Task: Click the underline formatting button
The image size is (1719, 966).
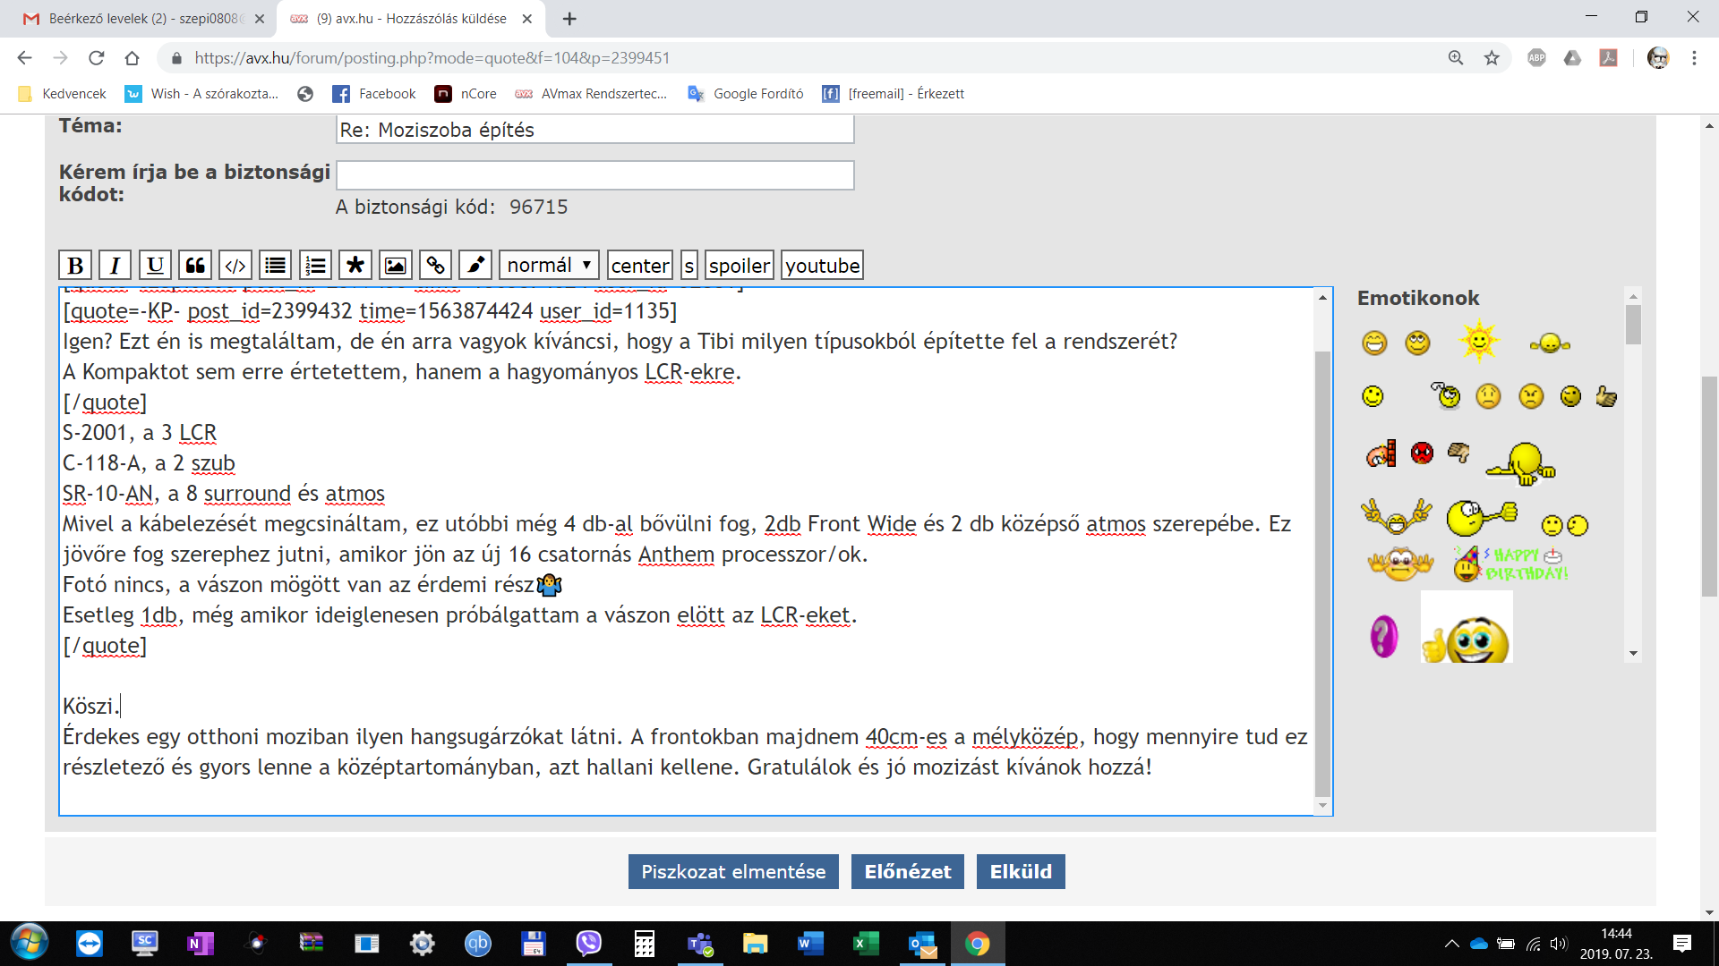Action: [155, 266]
